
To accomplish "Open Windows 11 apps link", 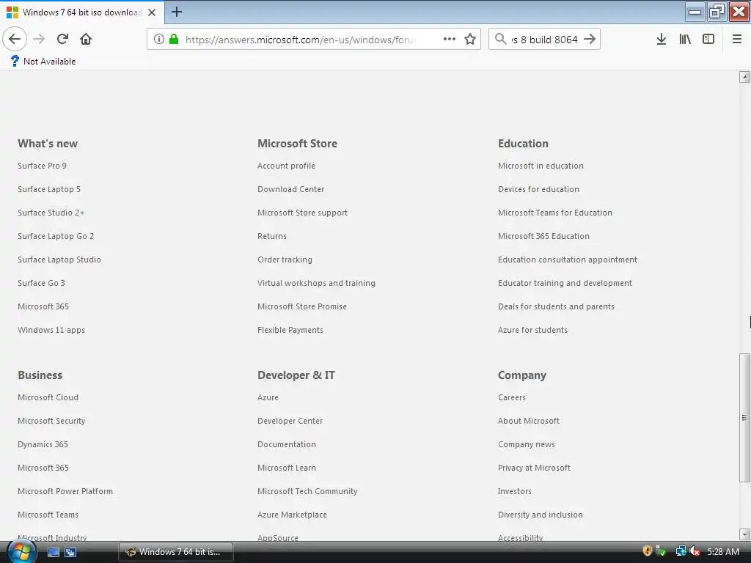I will tap(51, 330).
